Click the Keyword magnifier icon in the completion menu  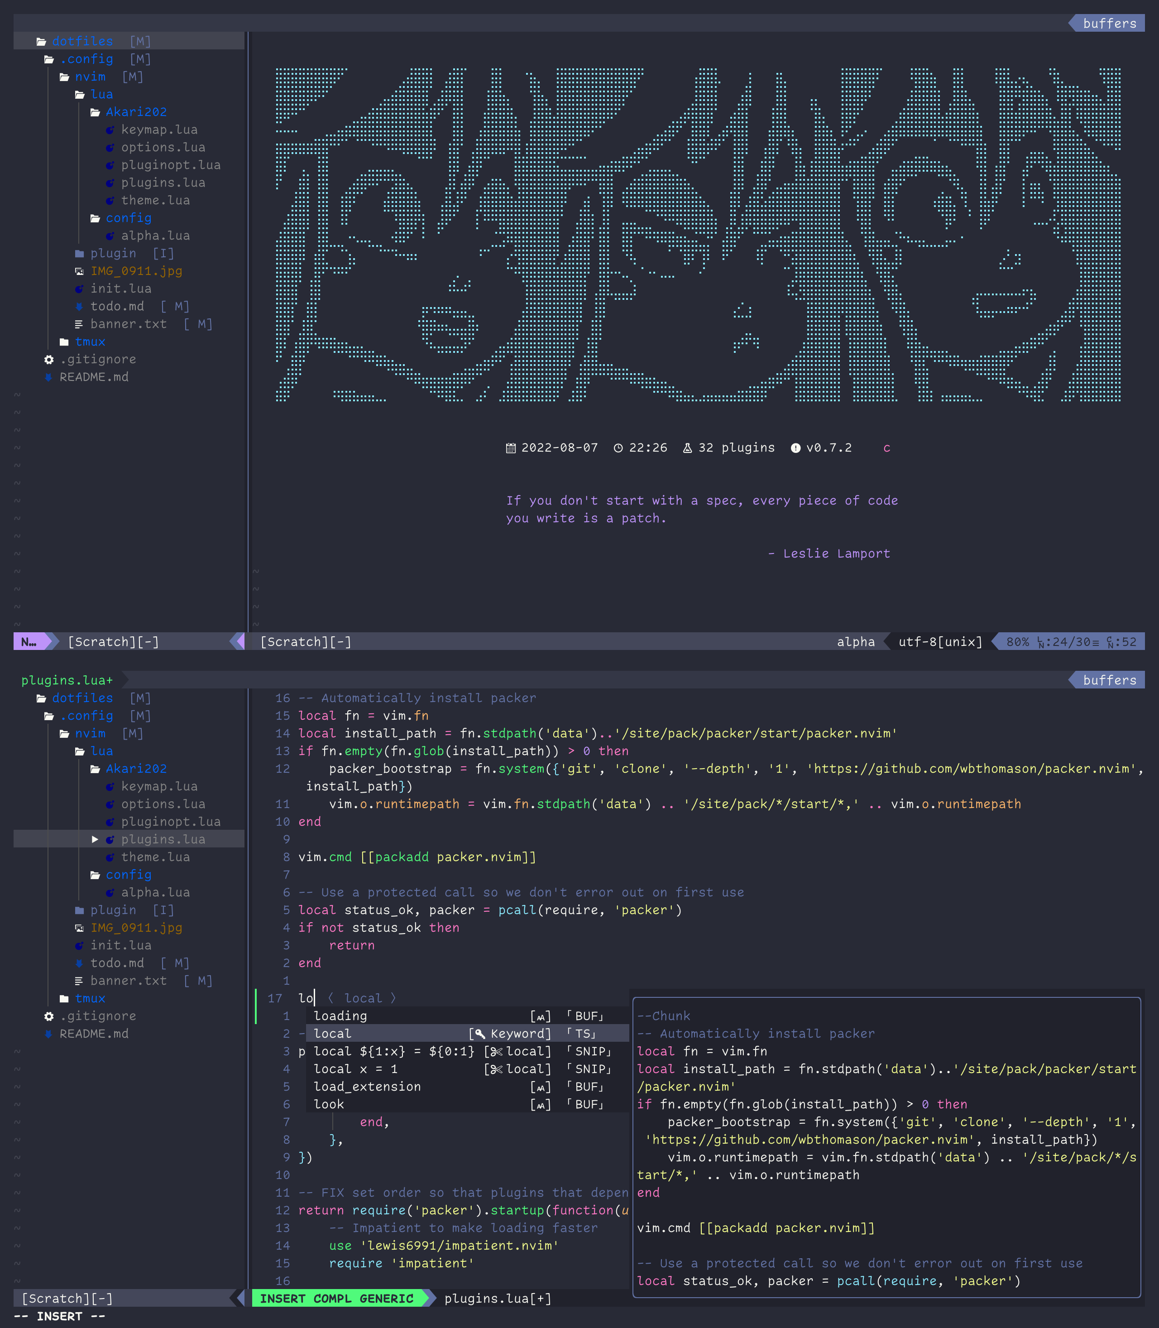point(480,1034)
